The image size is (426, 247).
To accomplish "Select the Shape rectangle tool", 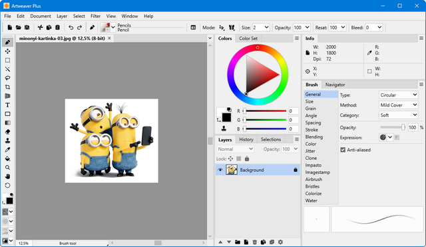I will pos(7,114).
